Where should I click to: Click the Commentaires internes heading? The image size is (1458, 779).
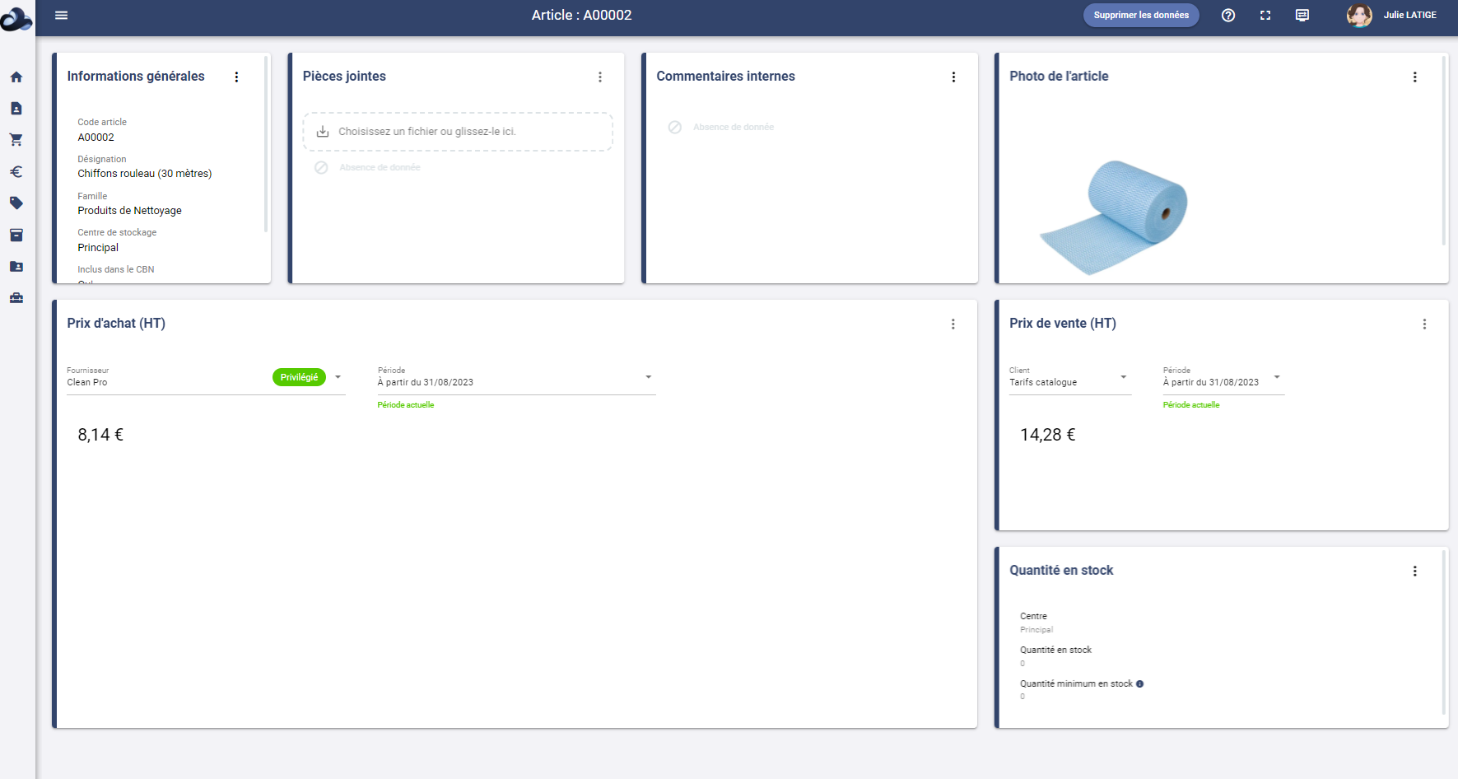(725, 77)
